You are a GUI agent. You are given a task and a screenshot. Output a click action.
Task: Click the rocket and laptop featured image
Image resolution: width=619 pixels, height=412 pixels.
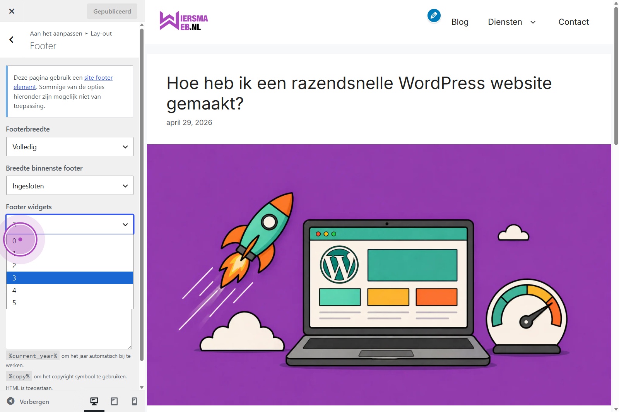click(379, 275)
